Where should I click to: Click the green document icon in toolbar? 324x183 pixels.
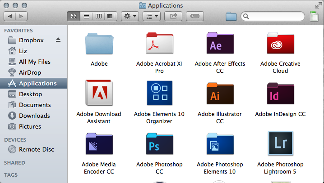click(x=314, y=16)
